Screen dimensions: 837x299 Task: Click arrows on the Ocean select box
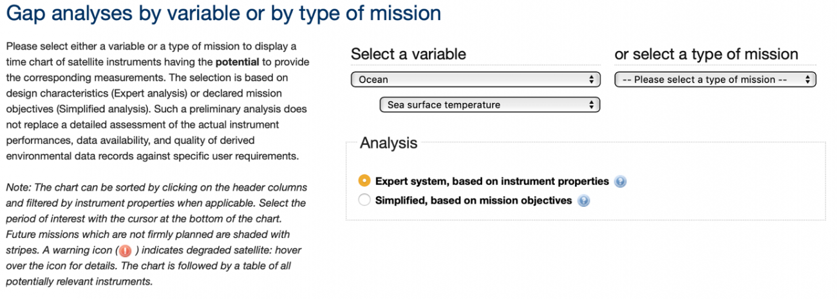coord(591,80)
